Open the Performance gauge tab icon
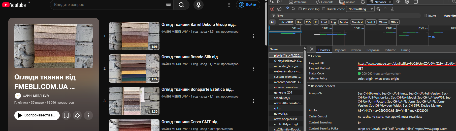 tap(398, 2)
